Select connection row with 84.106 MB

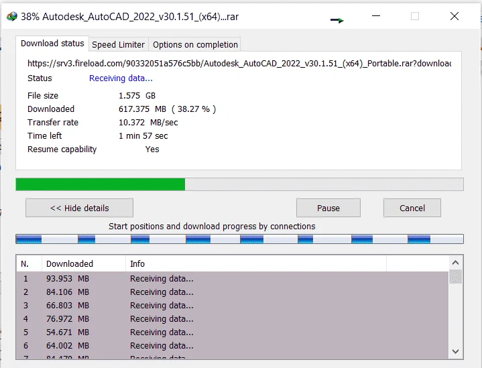(233, 292)
